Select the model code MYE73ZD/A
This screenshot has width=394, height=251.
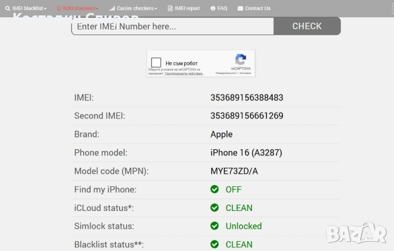234,171
